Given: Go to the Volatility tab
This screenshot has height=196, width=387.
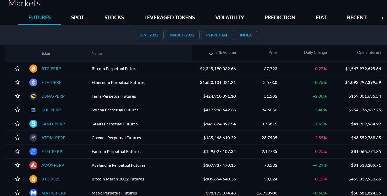Looking at the screenshot, I should (x=230, y=18).
